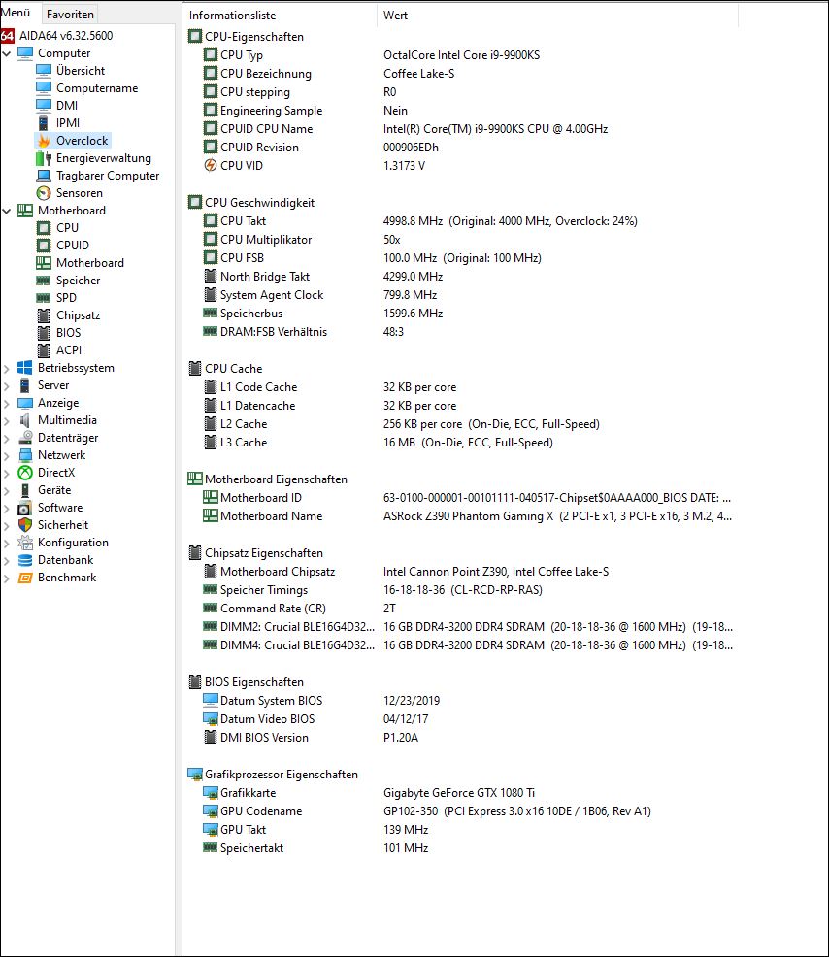Click the Anzeige monitor icon

pos(25,404)
